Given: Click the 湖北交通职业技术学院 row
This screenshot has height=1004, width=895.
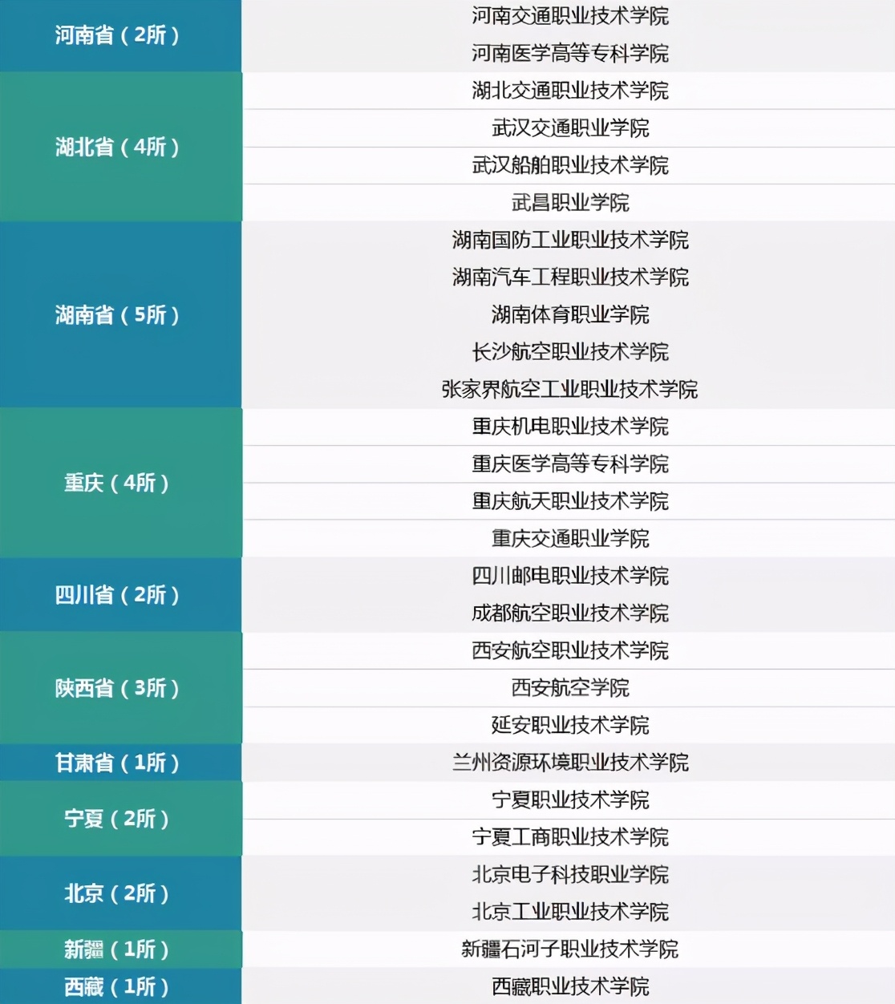Looking at the screenshot, I should point(569,91).
